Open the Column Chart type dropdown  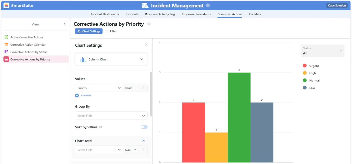[111, 59]
